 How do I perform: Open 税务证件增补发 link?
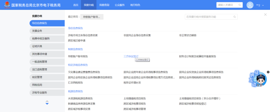click(x=132, y=83)
